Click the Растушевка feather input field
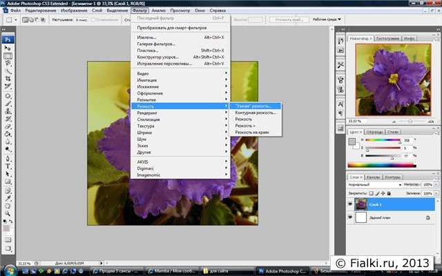Screen dimensions: 442x276 point(81,20)
